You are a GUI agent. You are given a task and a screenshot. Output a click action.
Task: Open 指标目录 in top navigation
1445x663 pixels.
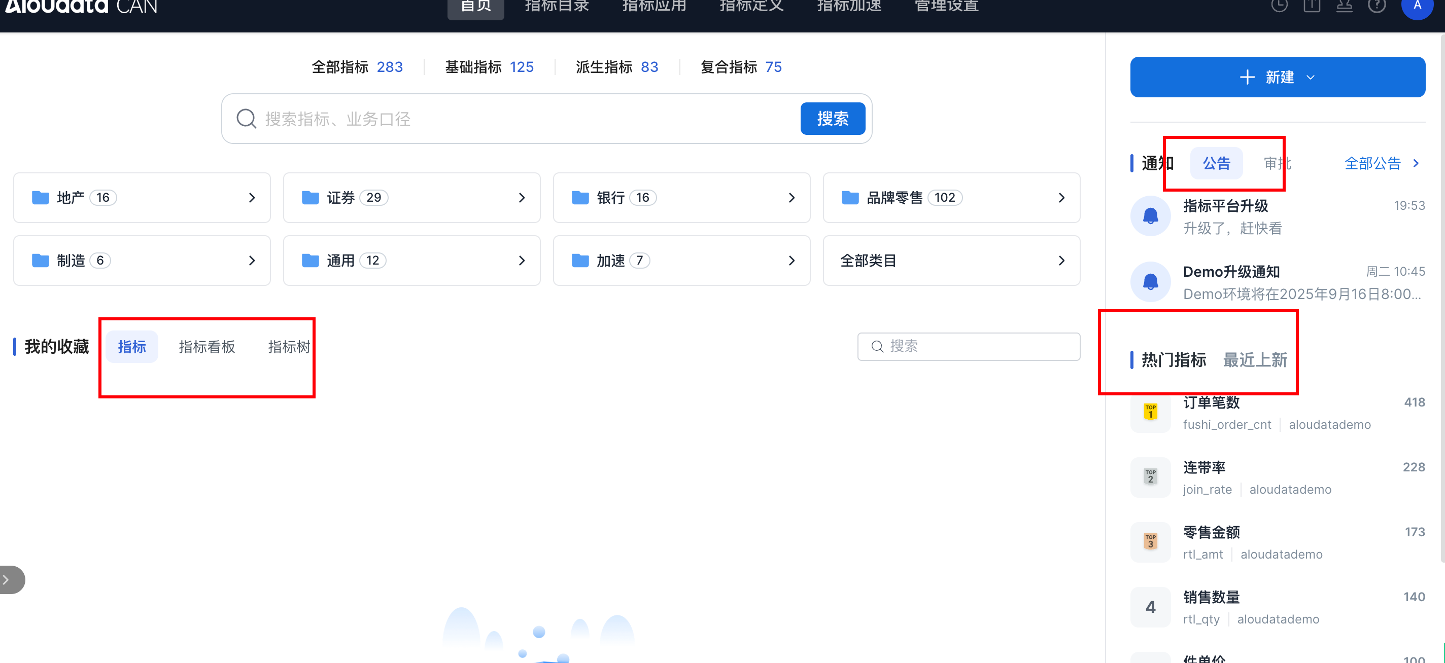click(x=557, y=7)
